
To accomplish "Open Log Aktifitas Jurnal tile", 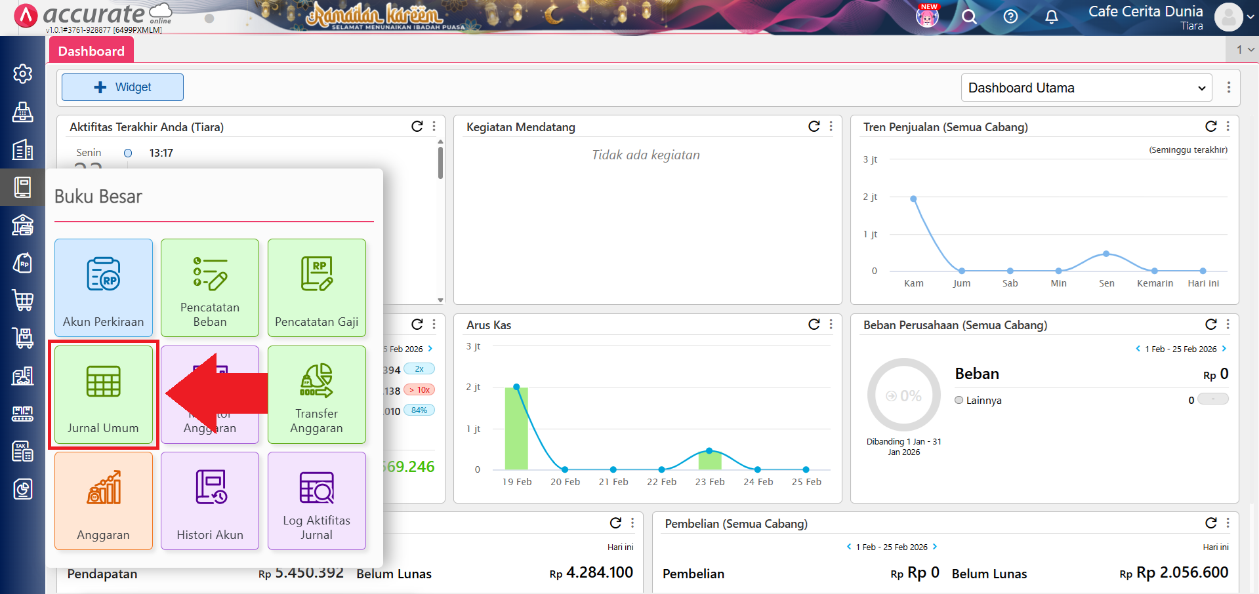I will tap(316, 501).
